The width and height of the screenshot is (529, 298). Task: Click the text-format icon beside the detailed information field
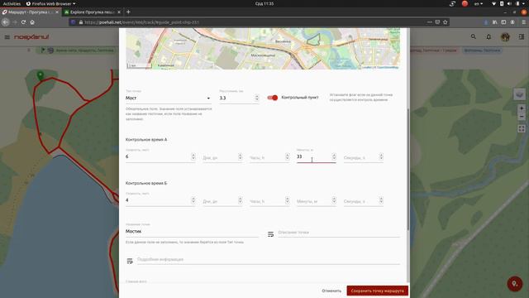click(130, 261)
